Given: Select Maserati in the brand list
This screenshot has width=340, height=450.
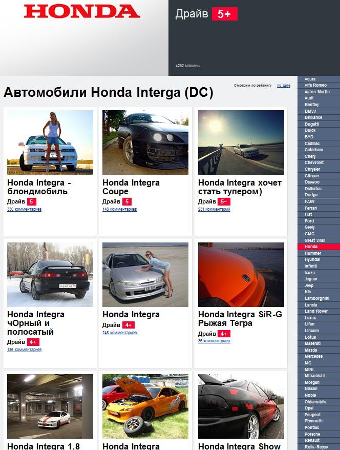Looking at the screenshot, I should [312, 343].
